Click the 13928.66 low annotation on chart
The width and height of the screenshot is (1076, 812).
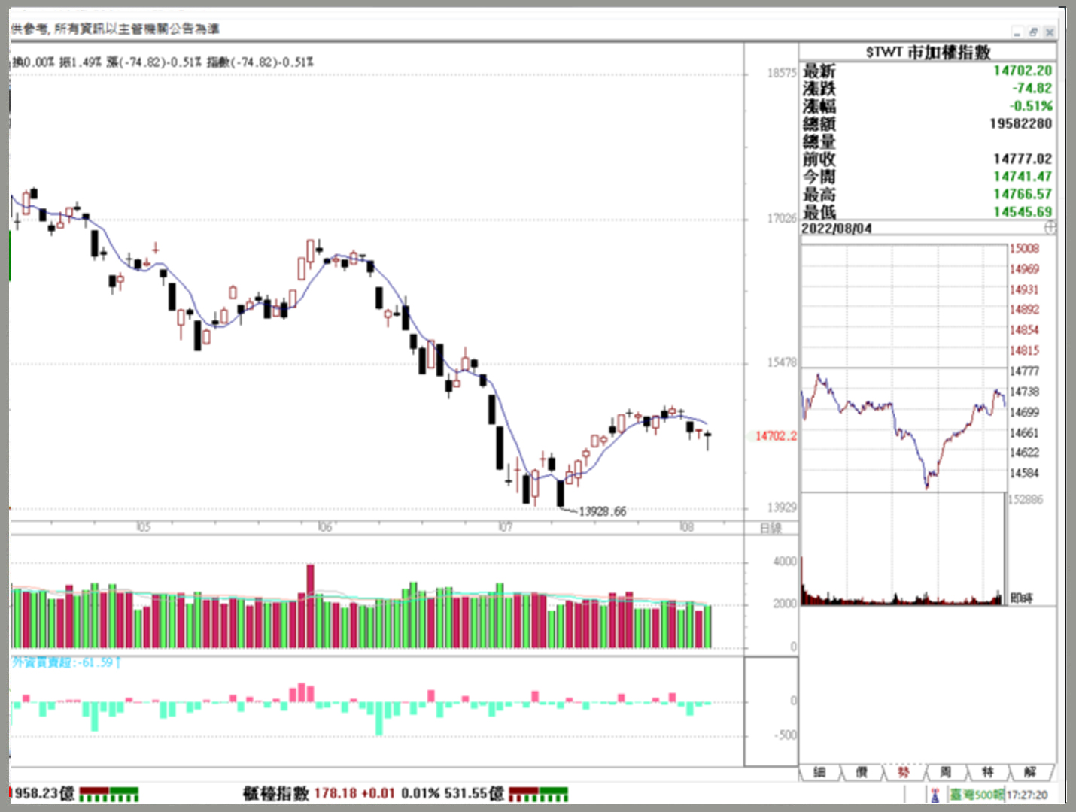(x=602, y=511)
